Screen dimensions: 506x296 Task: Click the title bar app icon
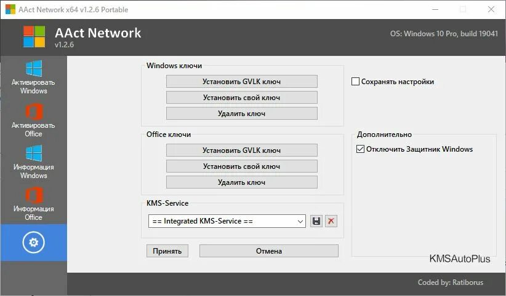[x=10, y=9]
